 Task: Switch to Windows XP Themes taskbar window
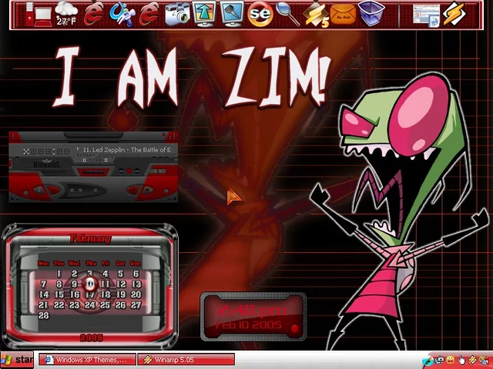tap(87, 360)
